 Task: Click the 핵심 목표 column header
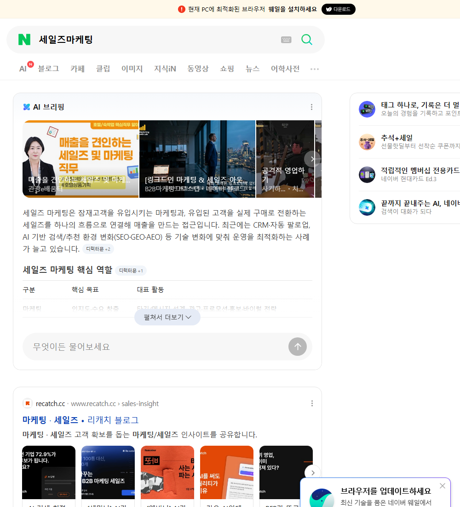pyautogui.click(x=85, y=290)
